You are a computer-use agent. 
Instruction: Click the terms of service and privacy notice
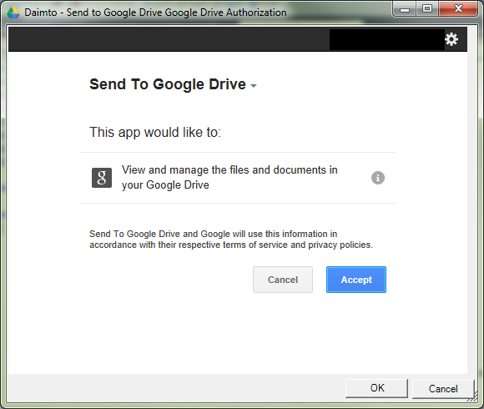pyautogui.click(x=231, y=240)
